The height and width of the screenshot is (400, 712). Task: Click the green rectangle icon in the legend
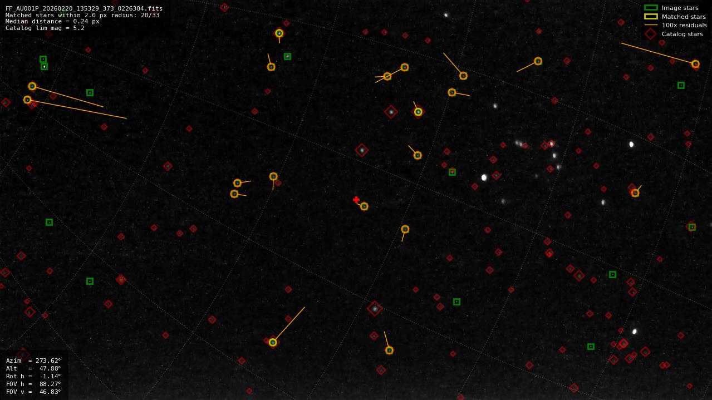pos(651,8)
